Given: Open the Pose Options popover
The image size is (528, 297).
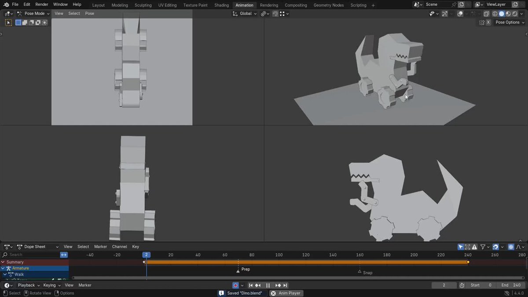Looking at the screenshot, I should click(x=510, y=22).
